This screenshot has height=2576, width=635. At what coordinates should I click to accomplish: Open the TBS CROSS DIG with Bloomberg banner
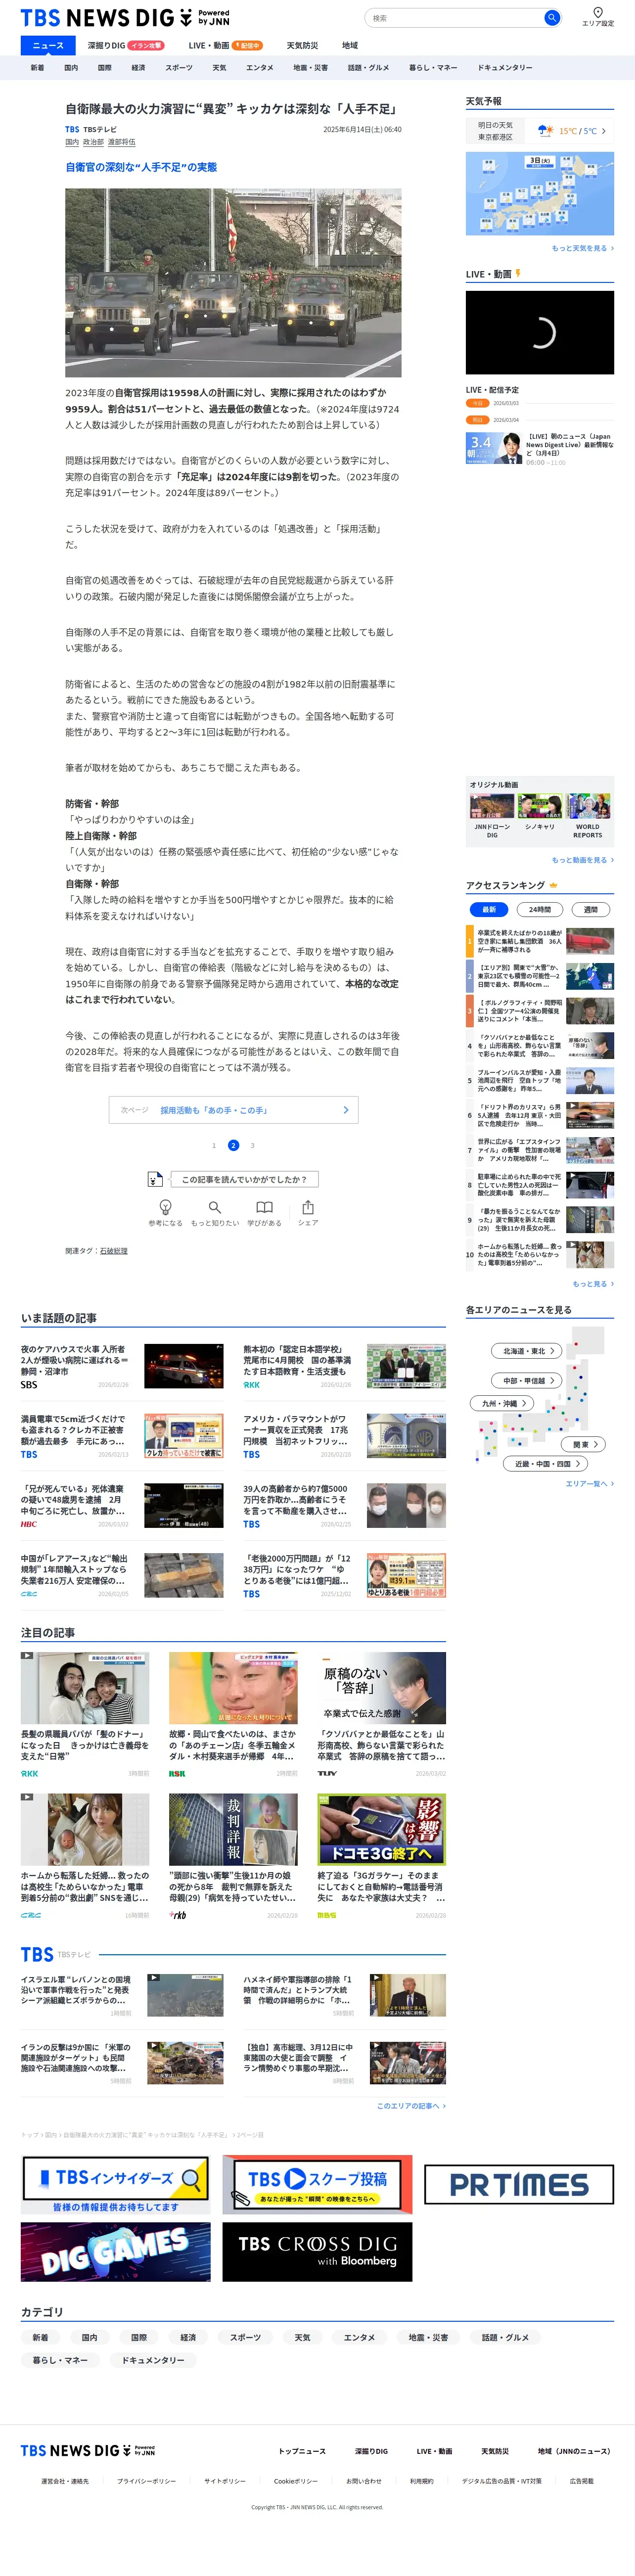317,2251
